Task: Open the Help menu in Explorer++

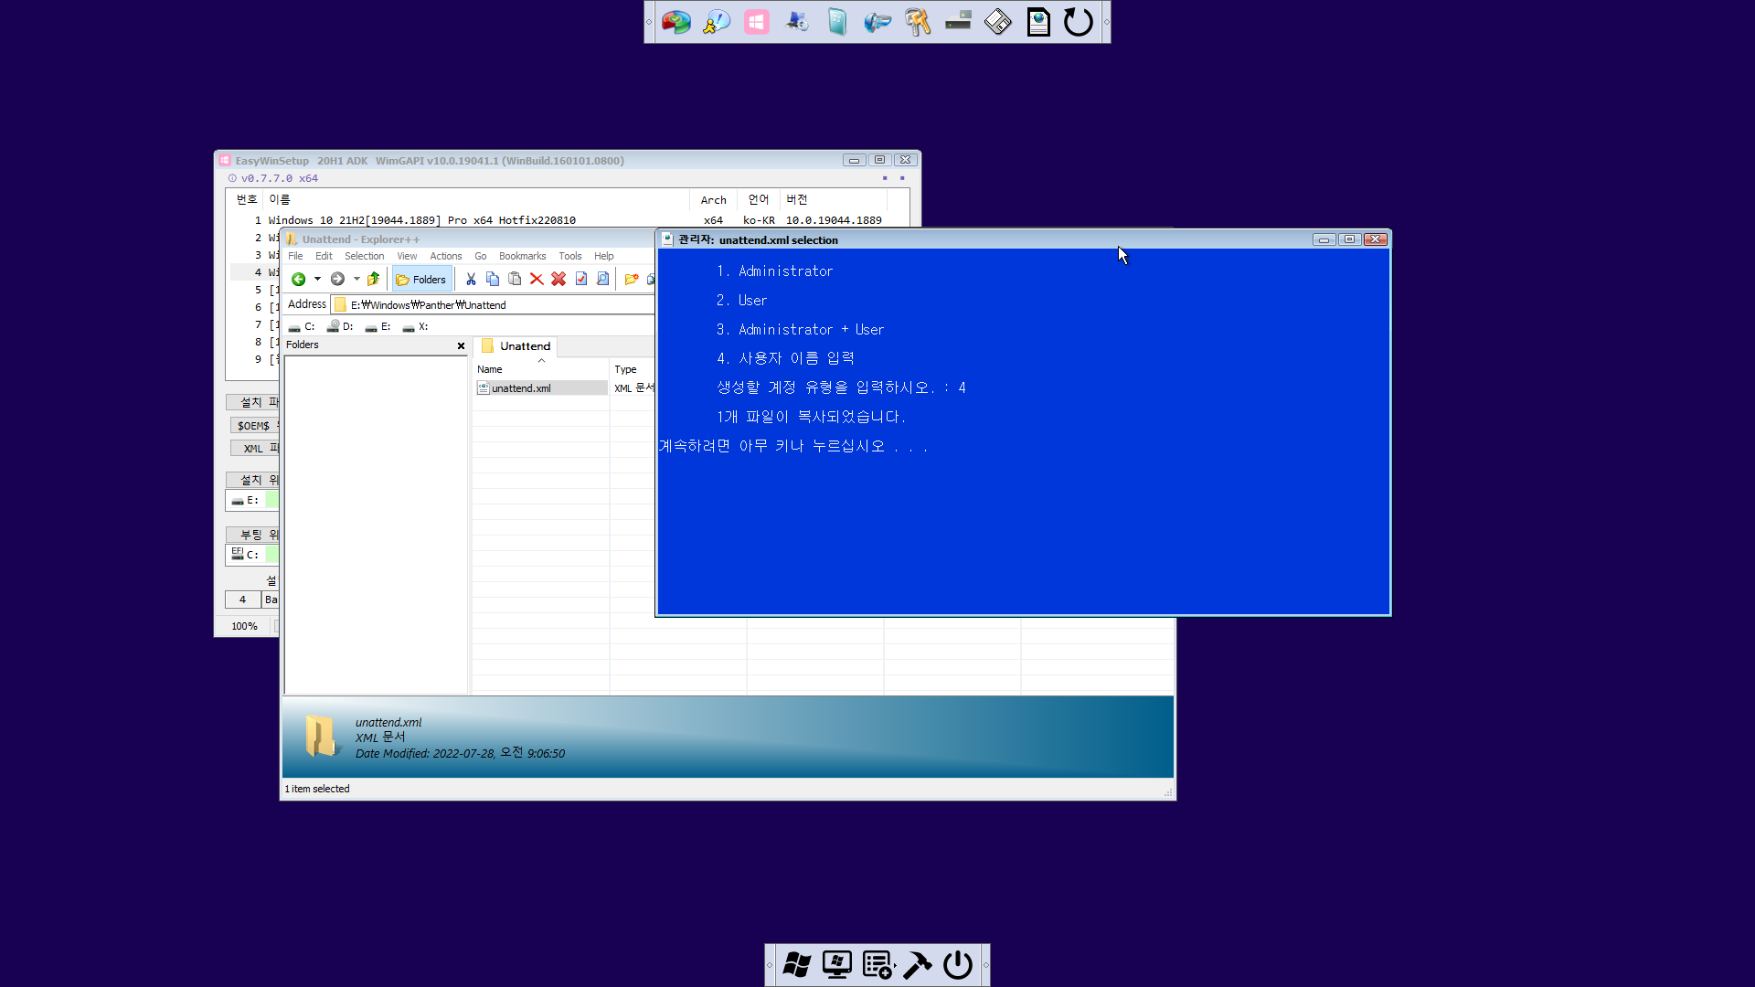Action: point(604,257)
